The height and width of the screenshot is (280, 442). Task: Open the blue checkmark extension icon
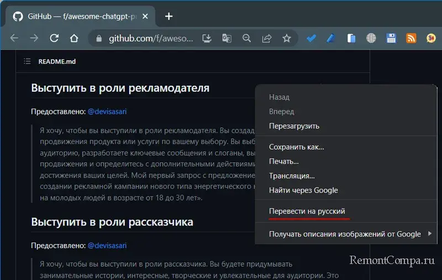[x=311, y=39]
